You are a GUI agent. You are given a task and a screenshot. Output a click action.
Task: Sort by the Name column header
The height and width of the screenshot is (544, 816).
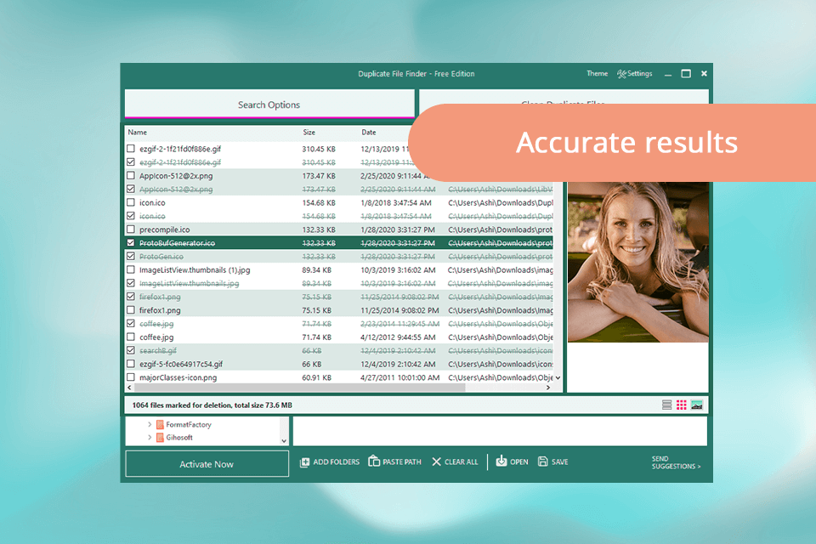138,133
